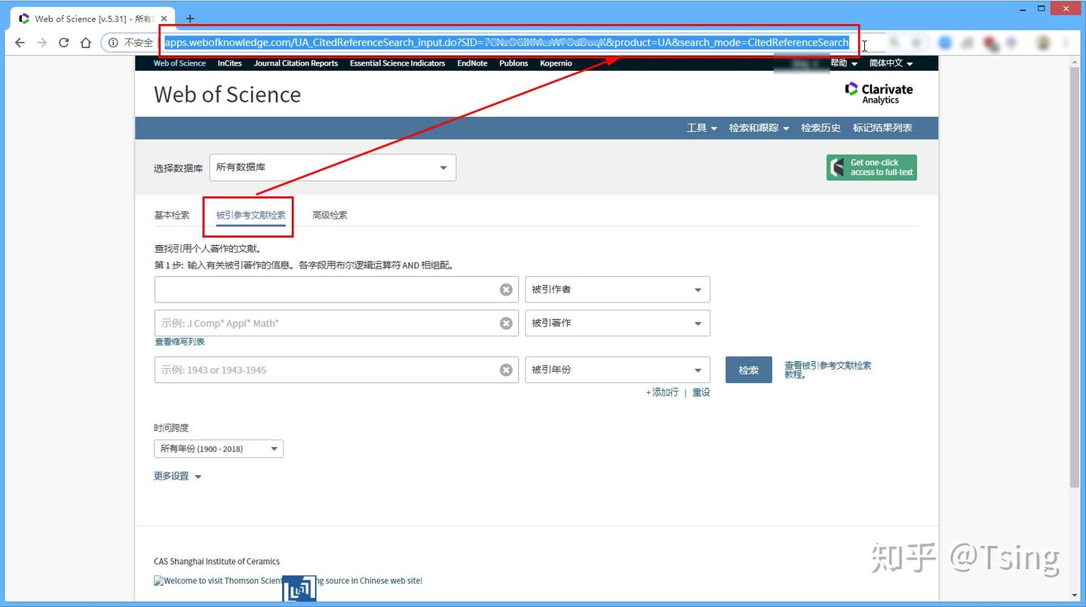Open Web of Science in top navigation
Viewport: 1086px width, 607px height.
coord(179,63)
